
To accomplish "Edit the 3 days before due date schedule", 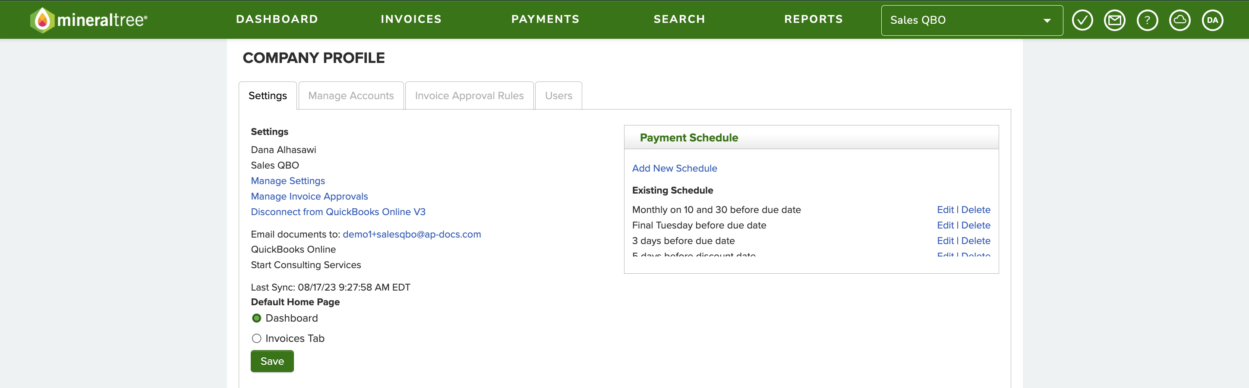I will coord(945,241).
